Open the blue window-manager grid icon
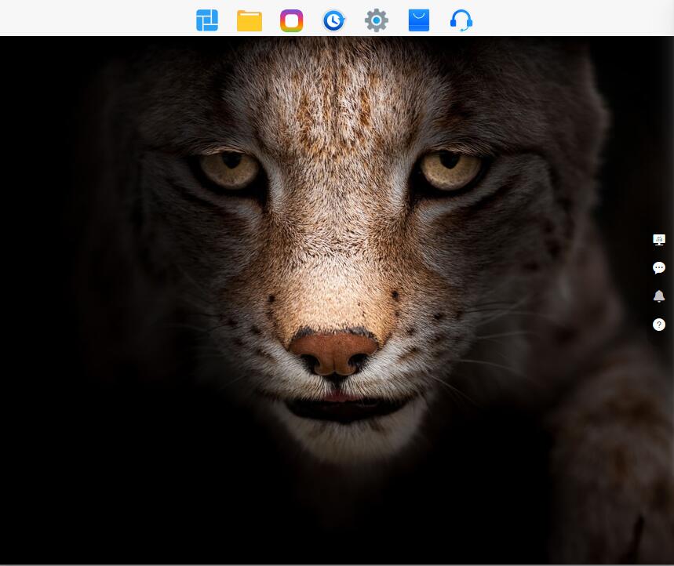The width and height of the screenshot is (674, 566). point(207,20)
